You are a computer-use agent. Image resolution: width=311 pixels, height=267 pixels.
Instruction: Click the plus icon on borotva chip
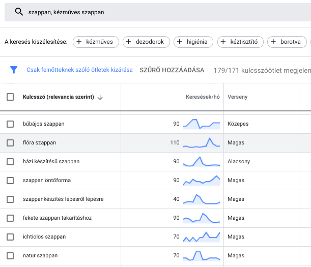(273, 42)
